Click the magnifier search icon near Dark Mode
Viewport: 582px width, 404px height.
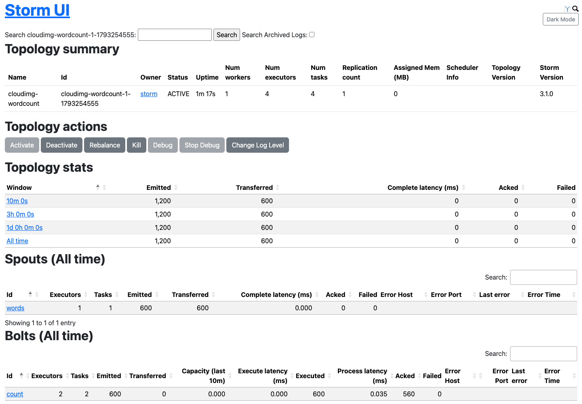click(576, 8)
